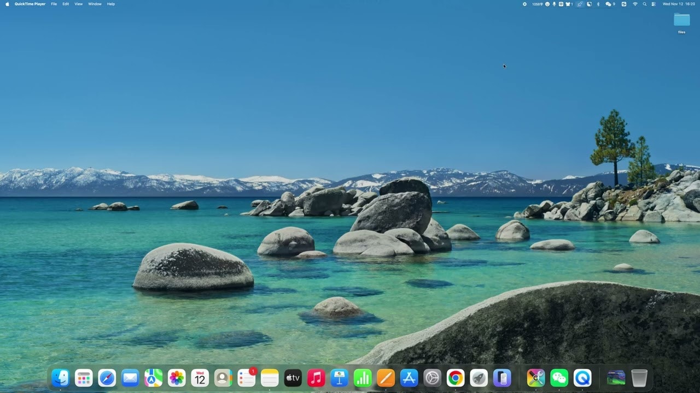Open ColorSync Utility in the Dock
700x393 pixels.
(x=536, y=378)
